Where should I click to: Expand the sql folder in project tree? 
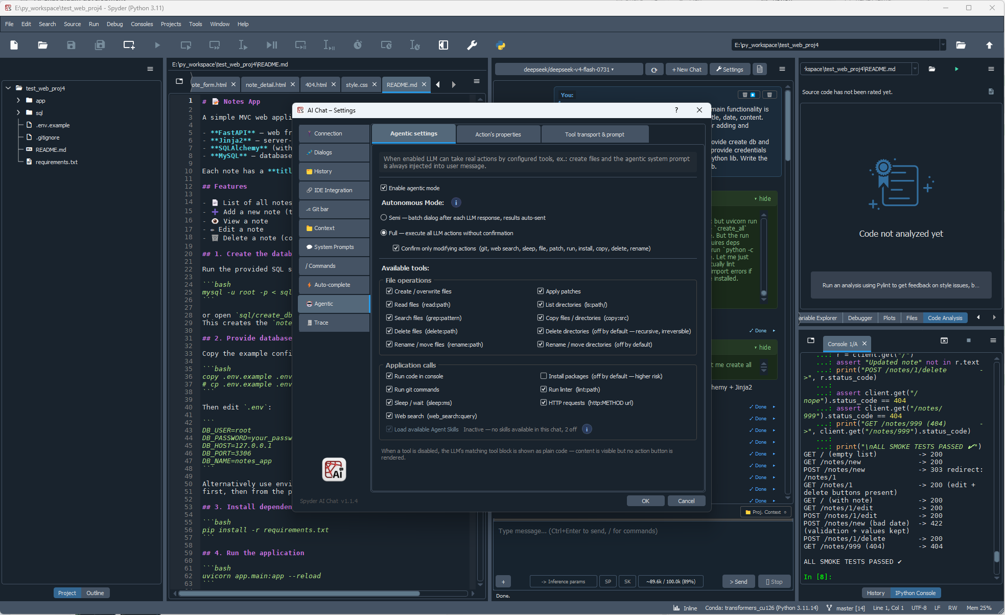[18, 113]
